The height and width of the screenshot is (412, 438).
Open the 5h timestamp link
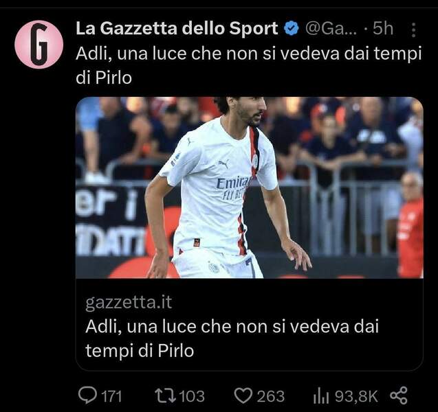(x=383, y=28)
